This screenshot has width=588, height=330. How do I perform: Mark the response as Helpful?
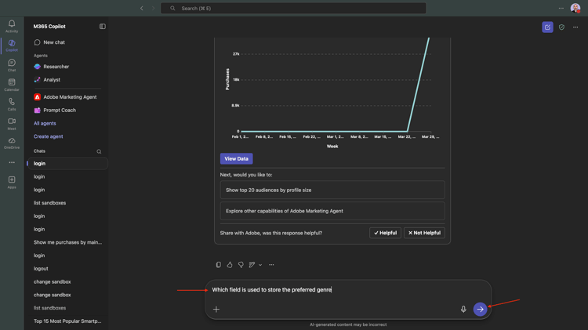tap(385, 233)
